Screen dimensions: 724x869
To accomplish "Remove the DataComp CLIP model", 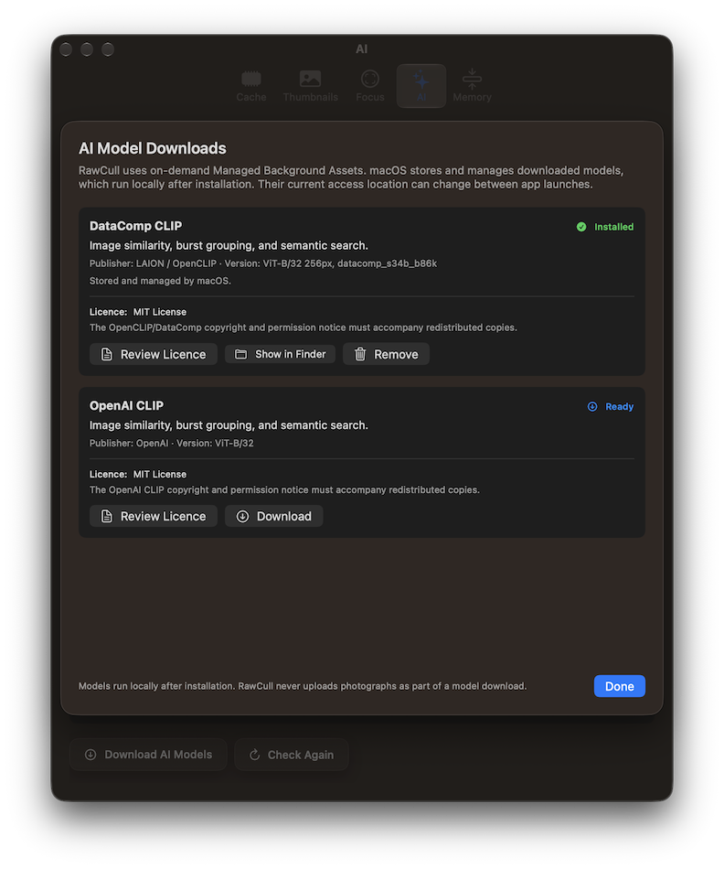I will (x=386, y=354).
